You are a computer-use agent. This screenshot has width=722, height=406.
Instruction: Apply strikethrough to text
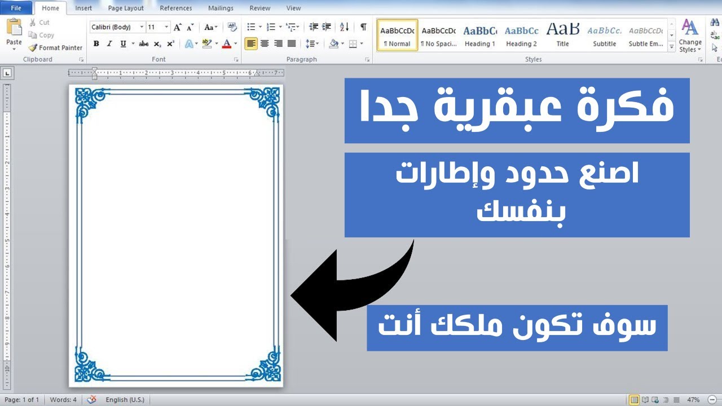coord(144,43)
